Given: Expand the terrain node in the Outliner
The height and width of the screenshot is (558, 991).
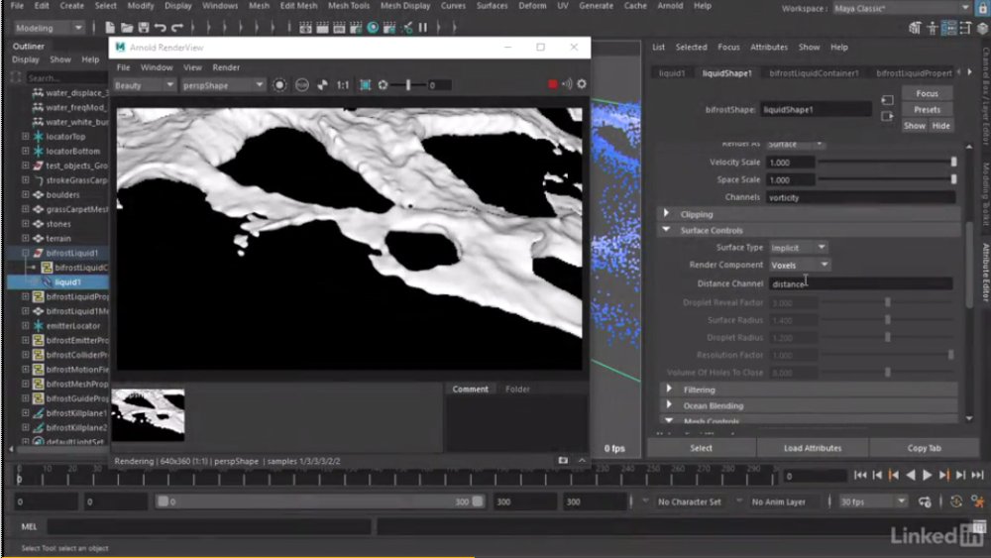Looking at the screenshot, I should point(26,238).
